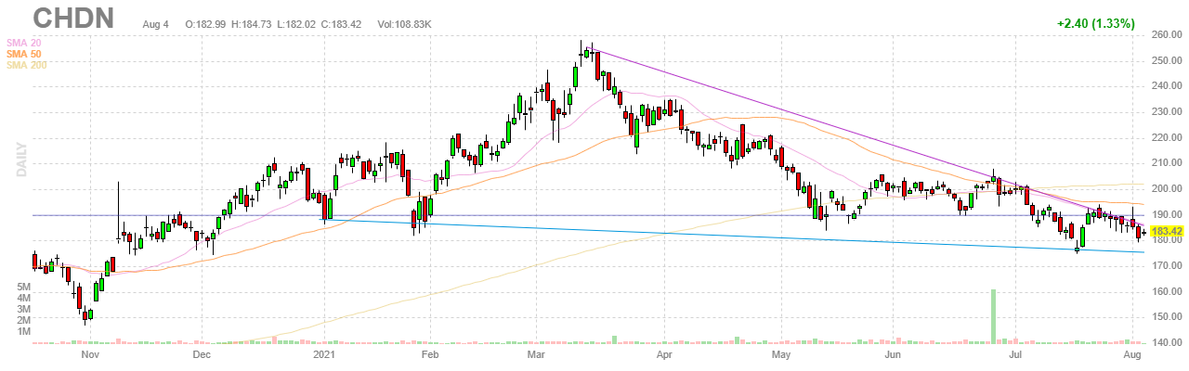This screenshot has height=371, width=1189.
Task: Click the tall green volume spike bar
Action: click(x=993, y=315)
